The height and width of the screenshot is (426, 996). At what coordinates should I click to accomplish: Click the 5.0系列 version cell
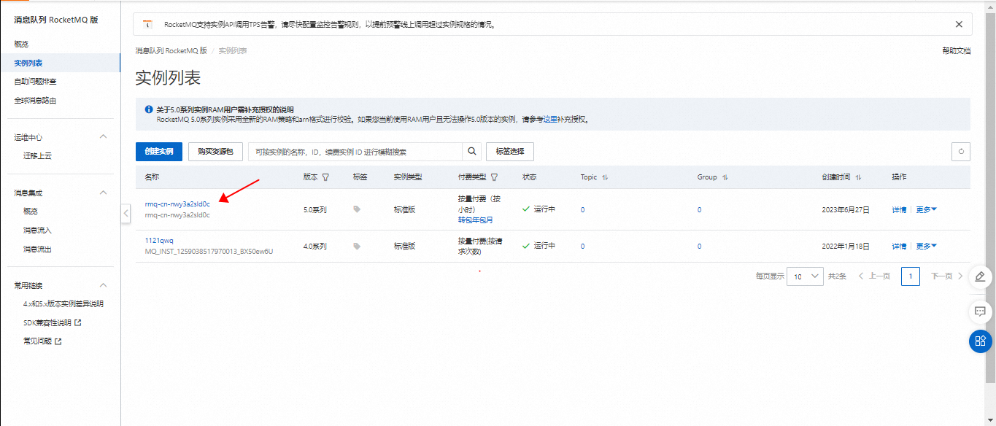[314, 209]
